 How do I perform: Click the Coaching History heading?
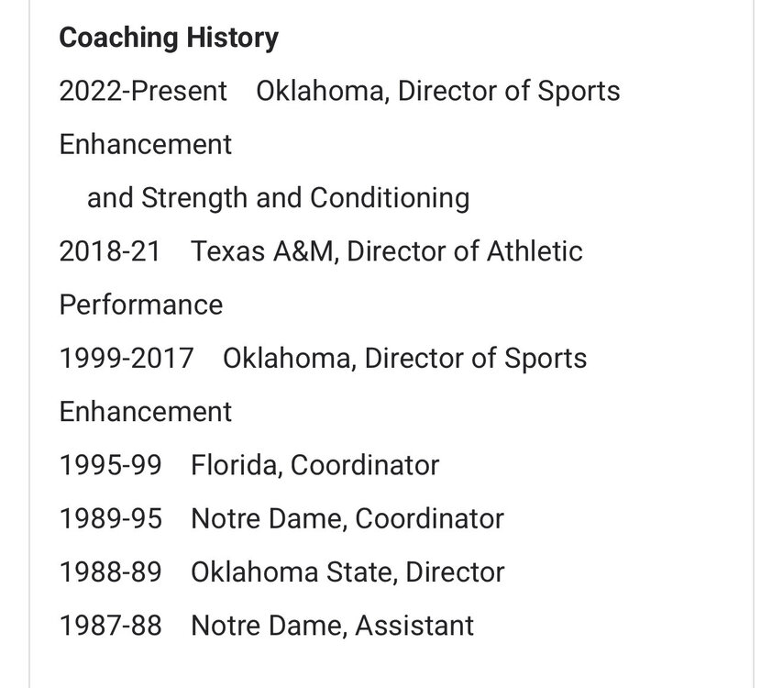tap(169, 39)
